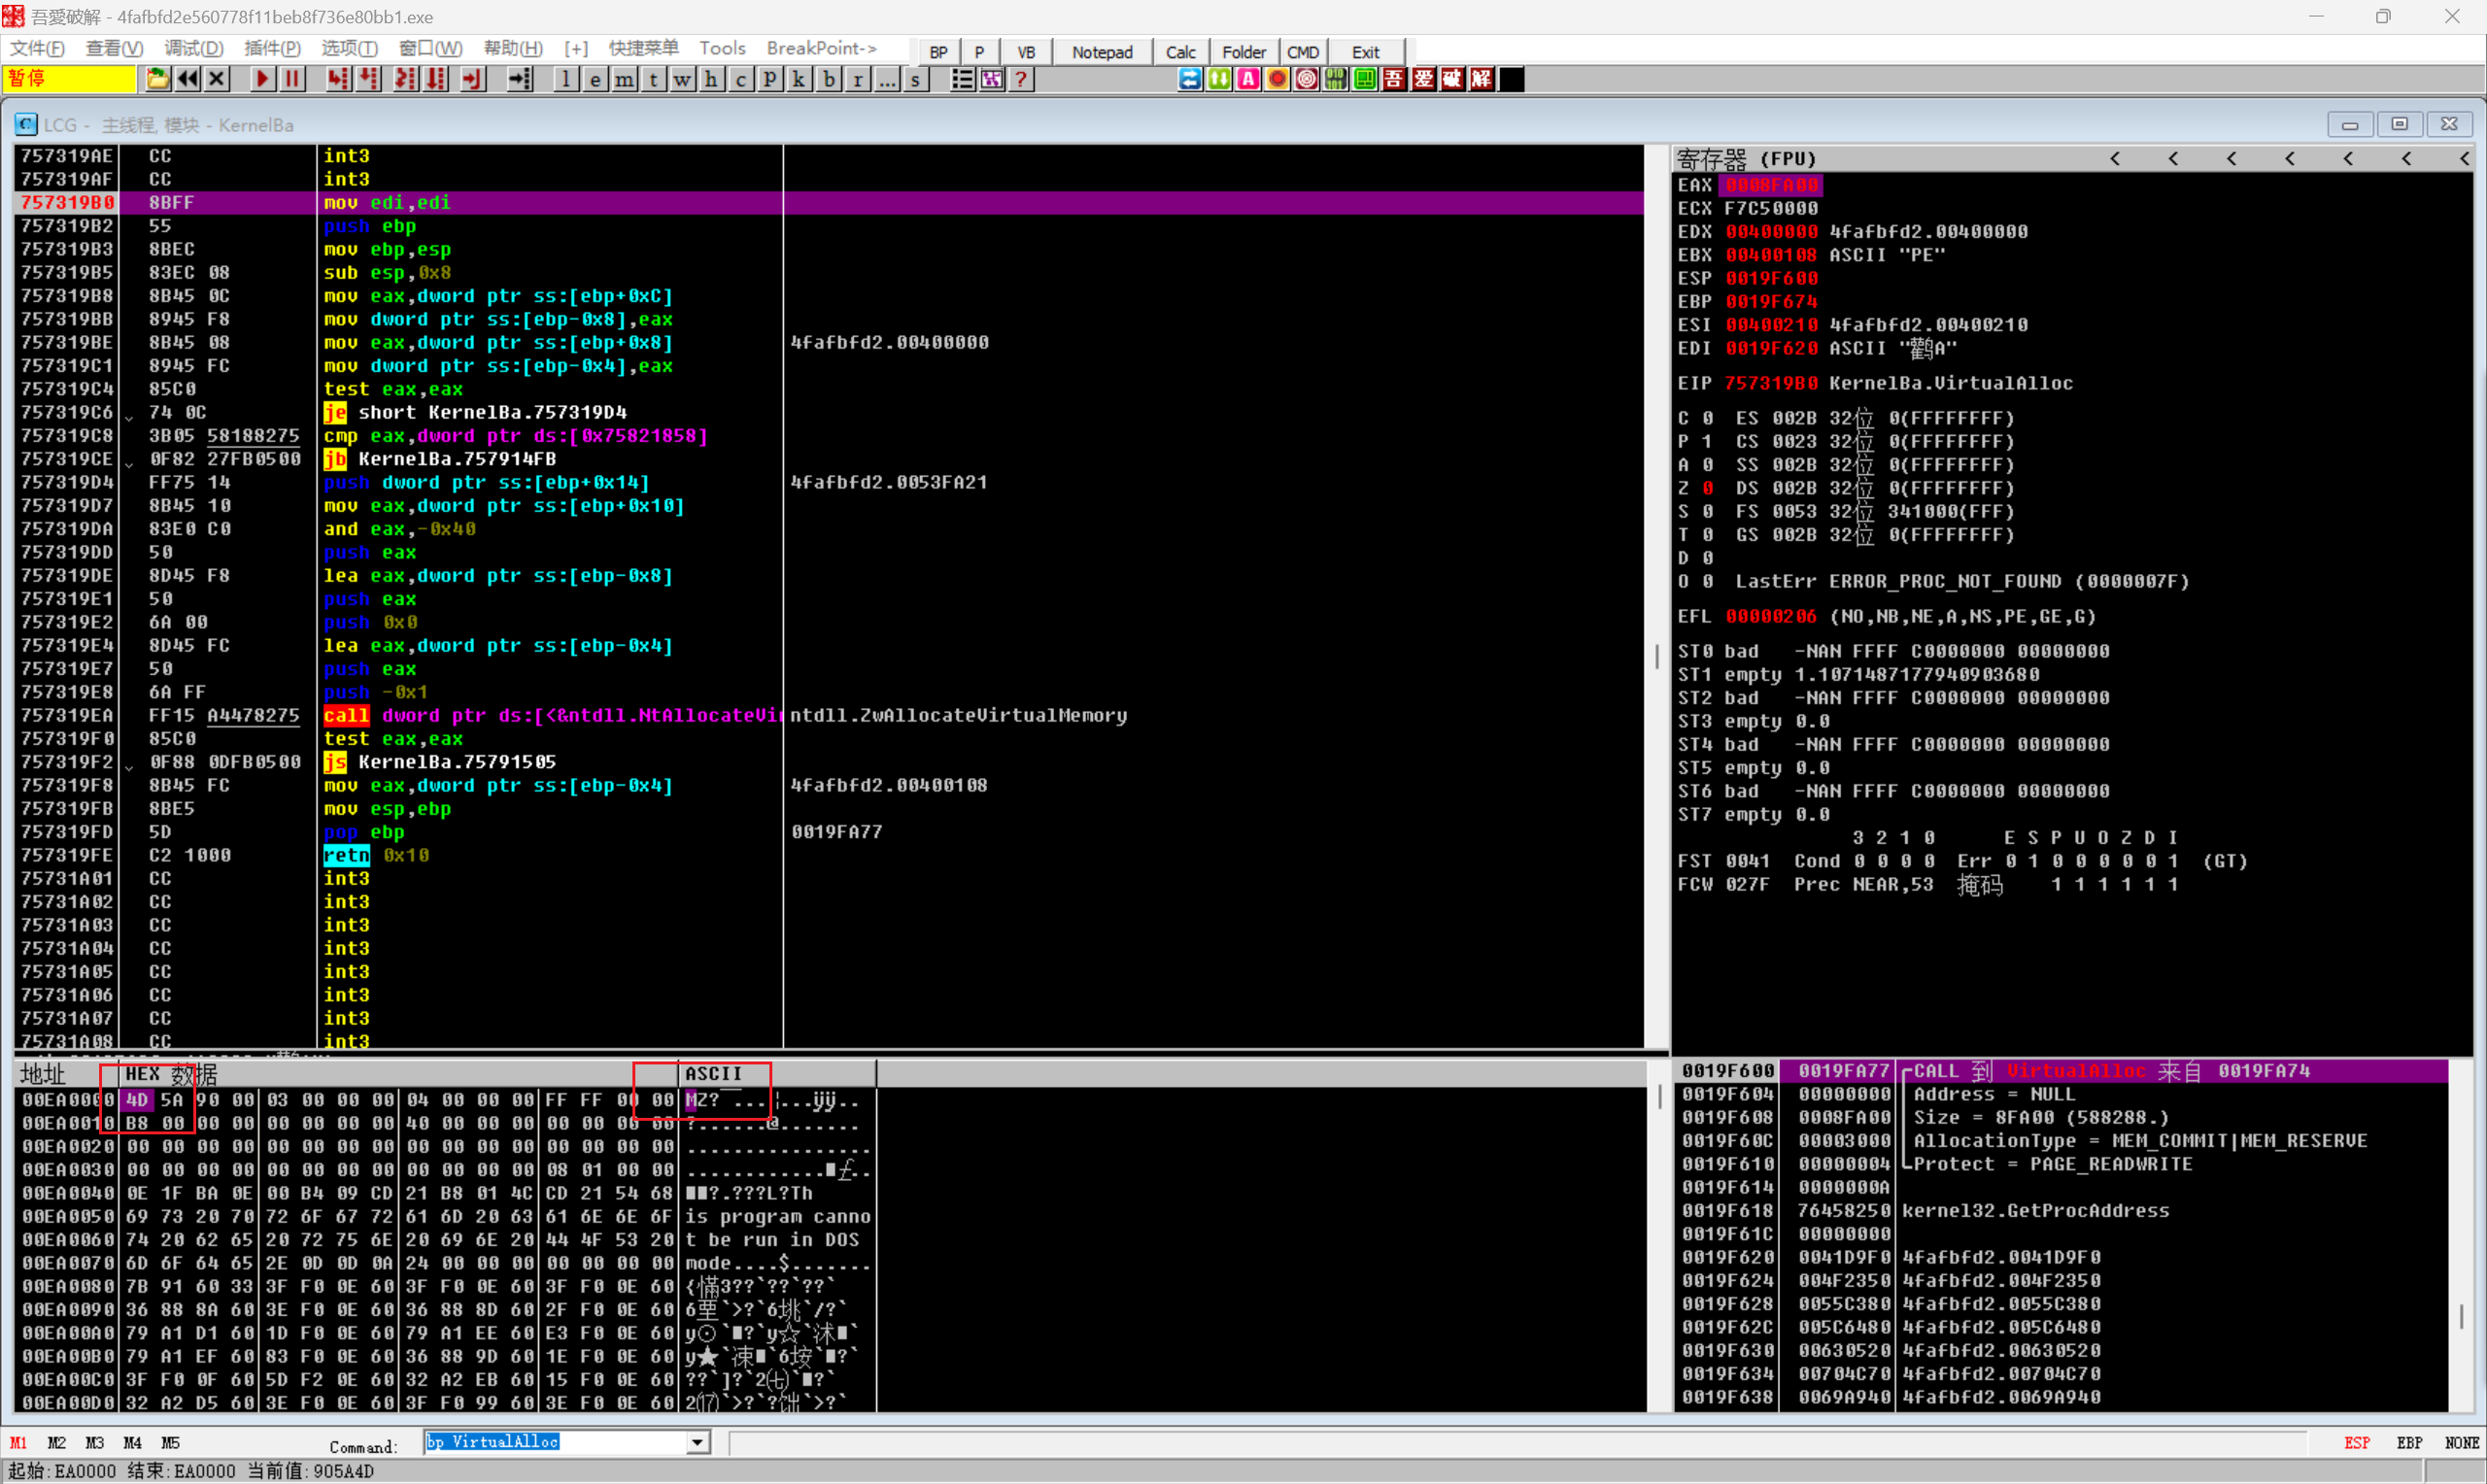
Task: Open debugging options list icon
Action: (x=962, y=79)
